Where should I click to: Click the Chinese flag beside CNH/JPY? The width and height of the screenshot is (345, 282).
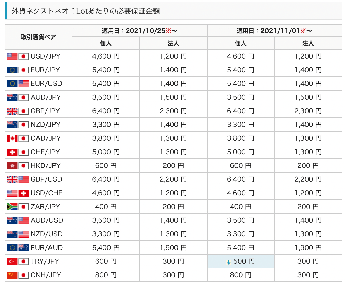13,275
